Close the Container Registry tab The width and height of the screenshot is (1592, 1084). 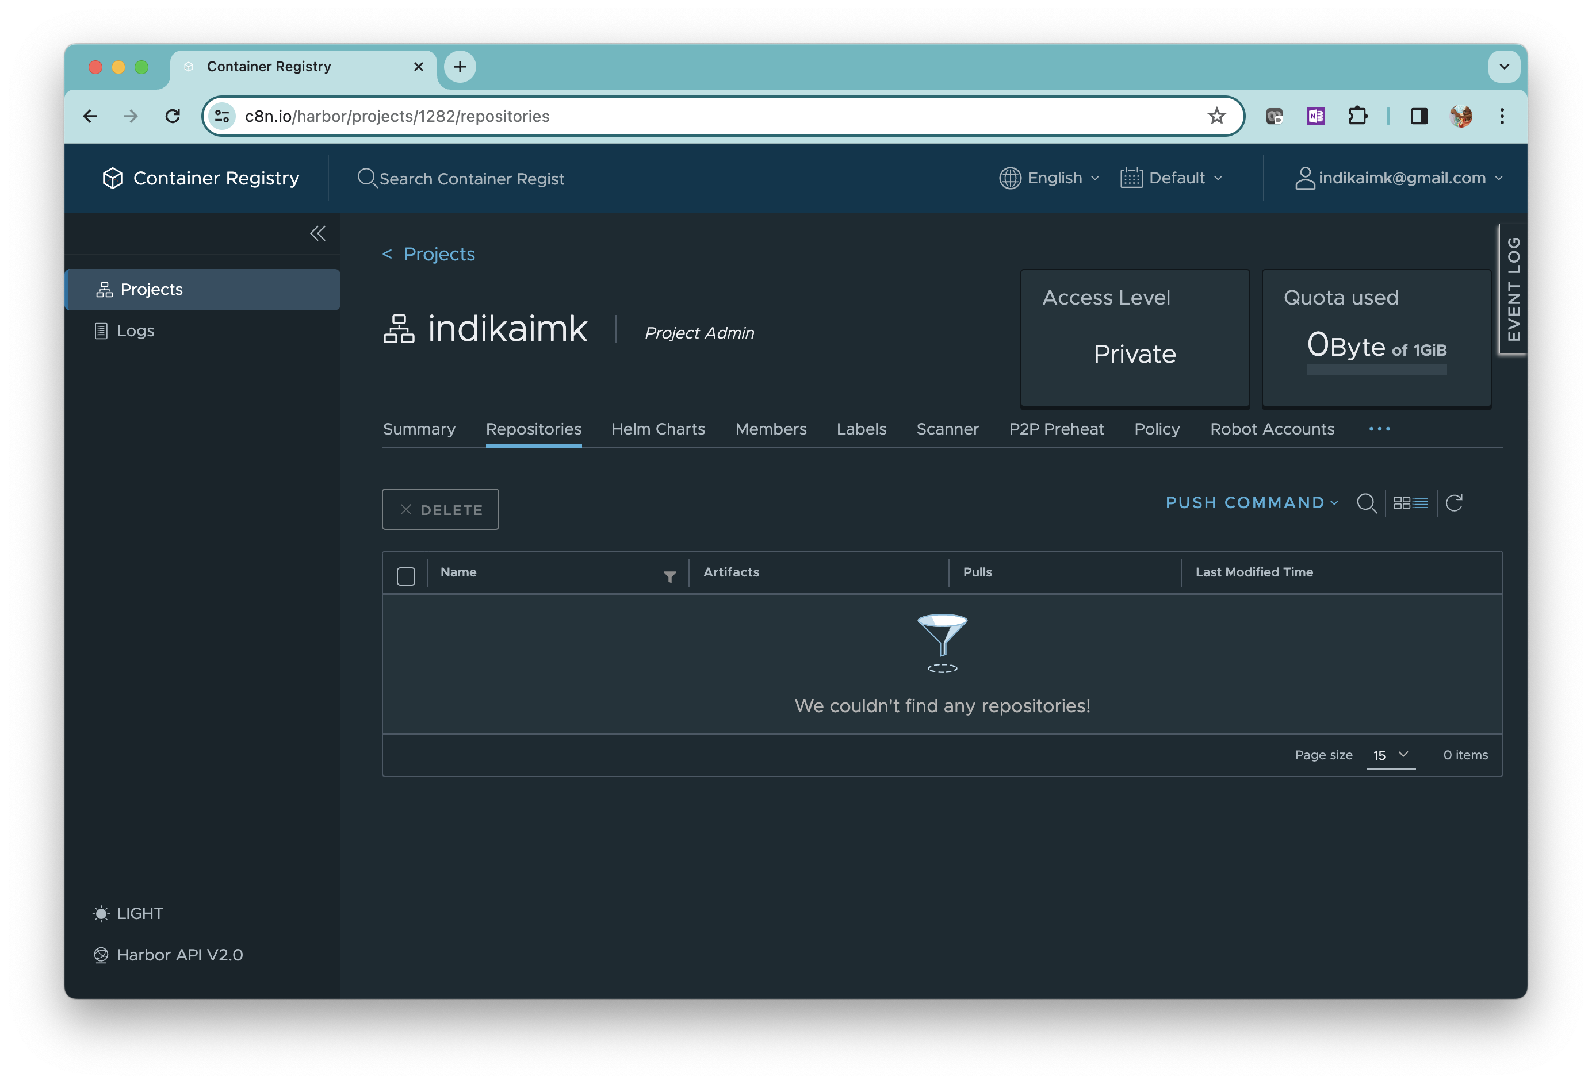(419, 67)
